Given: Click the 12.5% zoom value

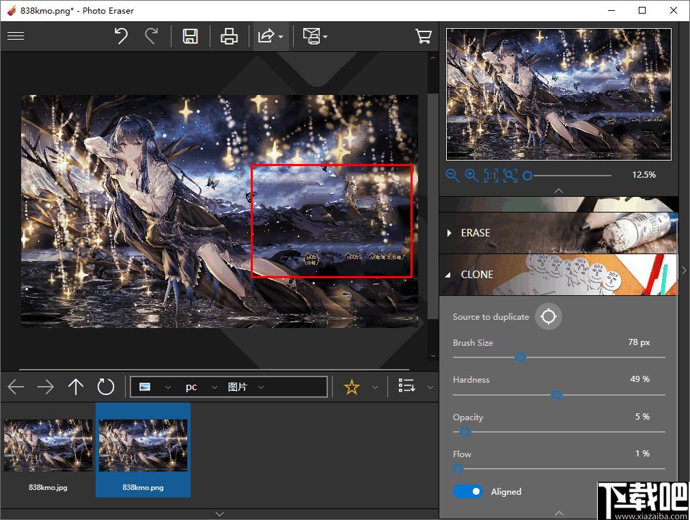Looking at the screenshot, I should (644, 175).
